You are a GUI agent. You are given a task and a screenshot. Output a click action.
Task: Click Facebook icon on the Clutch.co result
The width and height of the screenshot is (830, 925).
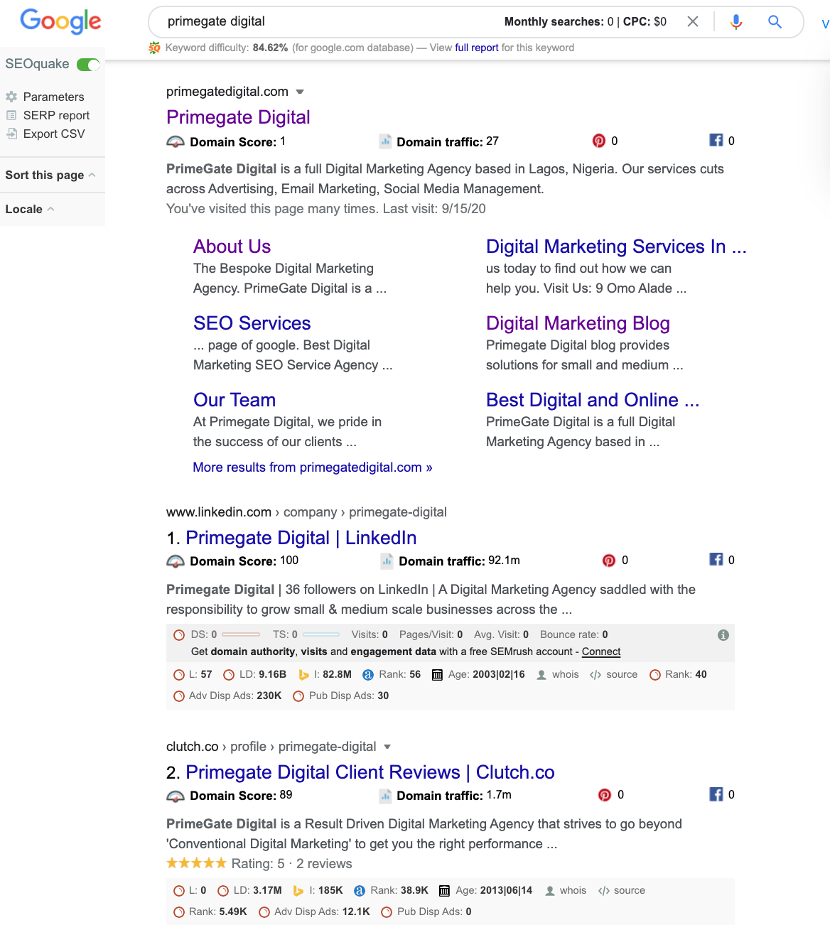(x=716, y=794)
